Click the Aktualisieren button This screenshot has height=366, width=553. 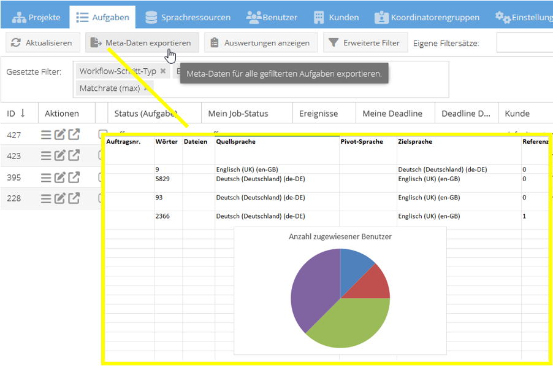(42, 43)
